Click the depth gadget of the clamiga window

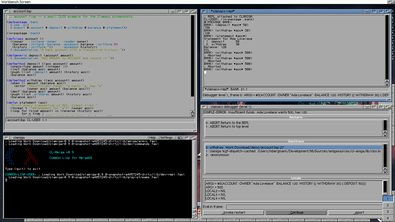tap(194, 138)
